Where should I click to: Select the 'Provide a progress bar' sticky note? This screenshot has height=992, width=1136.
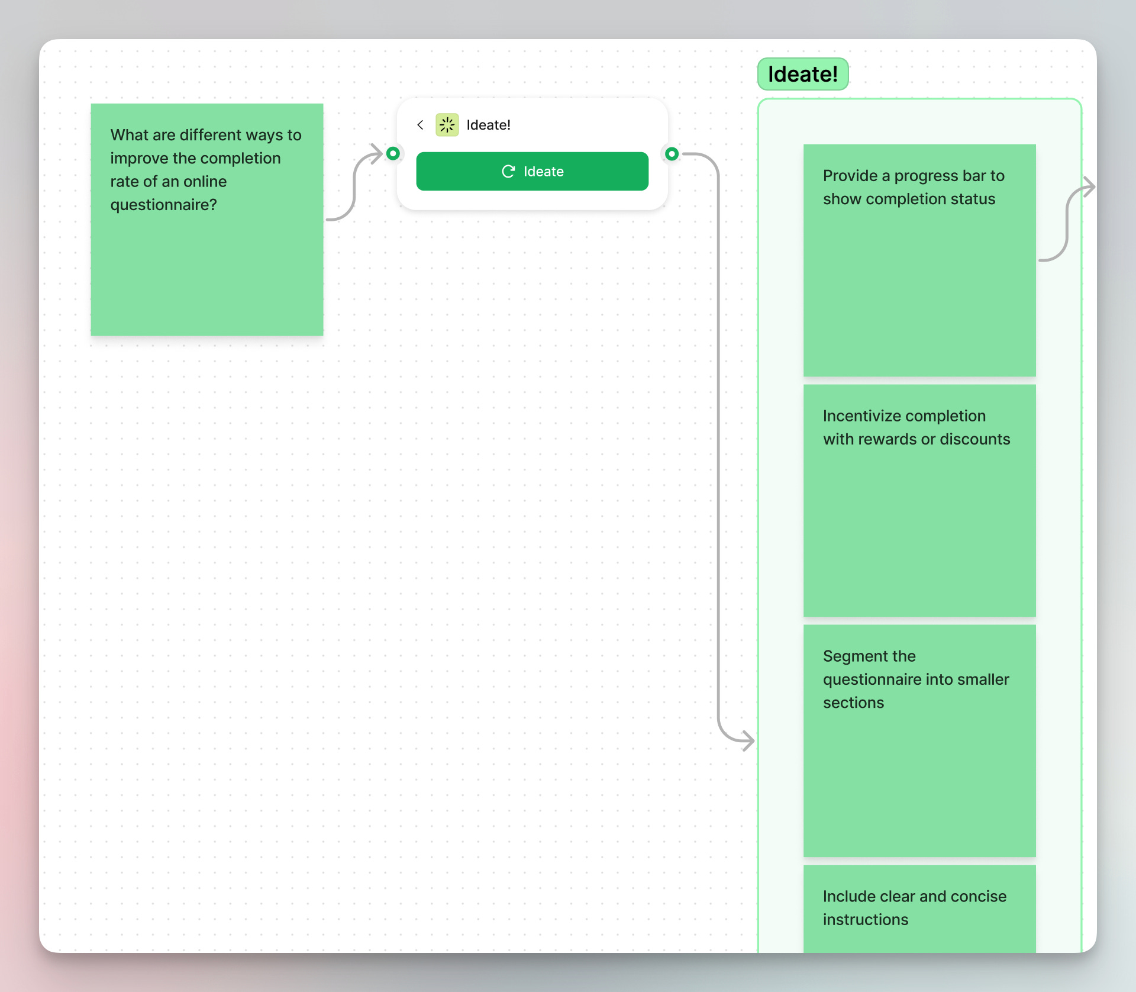pos(919,259)
